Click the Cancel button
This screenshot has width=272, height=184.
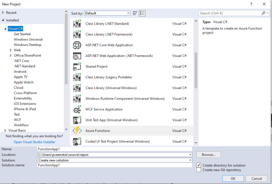click(257, 178)
